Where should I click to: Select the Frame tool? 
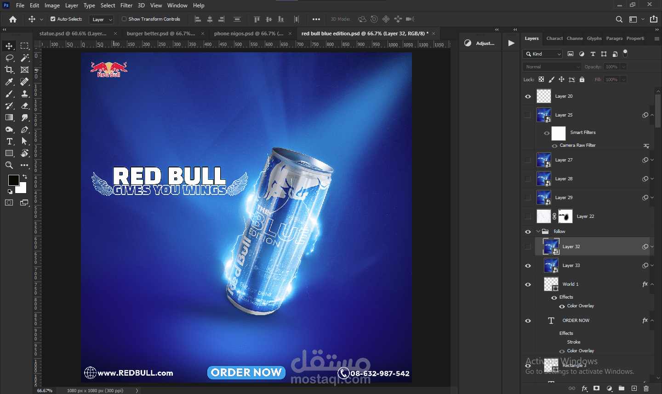point(24,70)
